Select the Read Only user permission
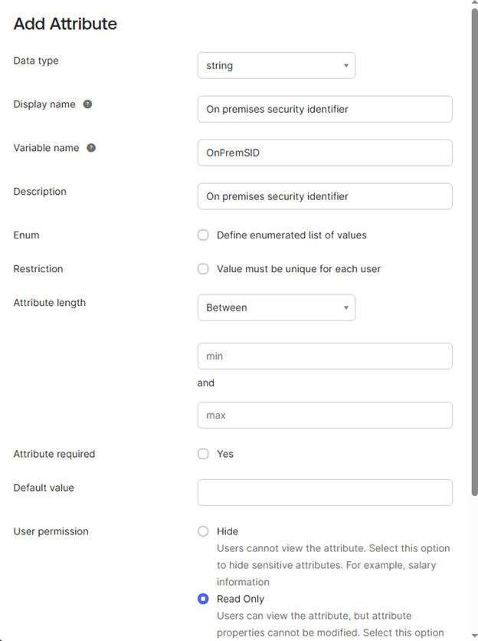Viewport: 478px width, 641px height. 203,599
